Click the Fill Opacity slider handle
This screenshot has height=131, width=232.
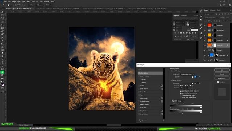tap(192, 84)
